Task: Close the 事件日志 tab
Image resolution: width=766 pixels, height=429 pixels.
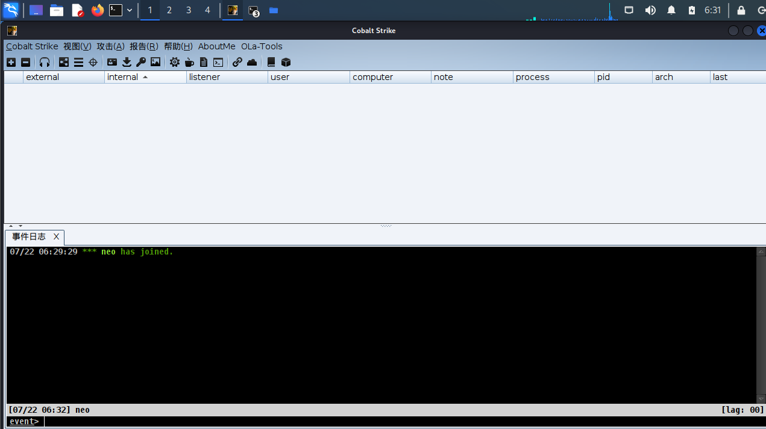Action: pyautogui.click(x=56, y=237)
